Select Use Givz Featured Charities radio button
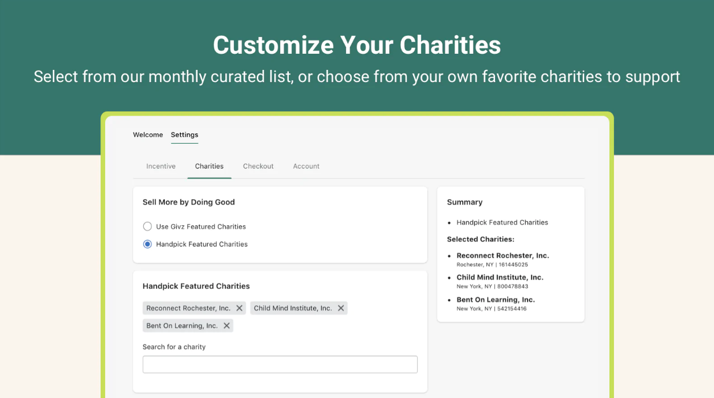This screenshot has height=398, width=714. (147, 226)
